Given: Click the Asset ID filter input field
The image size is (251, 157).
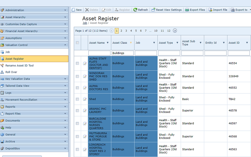Looking at the screenshot, I should coord(239,53).
